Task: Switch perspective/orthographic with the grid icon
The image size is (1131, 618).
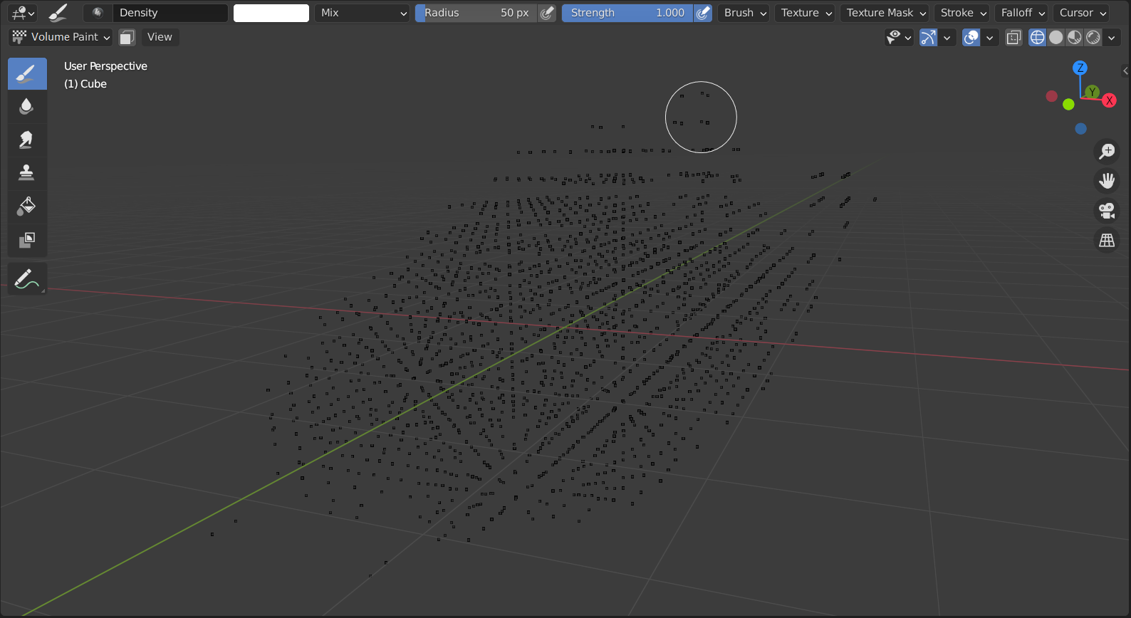Action: click(x=1107, y=241)
